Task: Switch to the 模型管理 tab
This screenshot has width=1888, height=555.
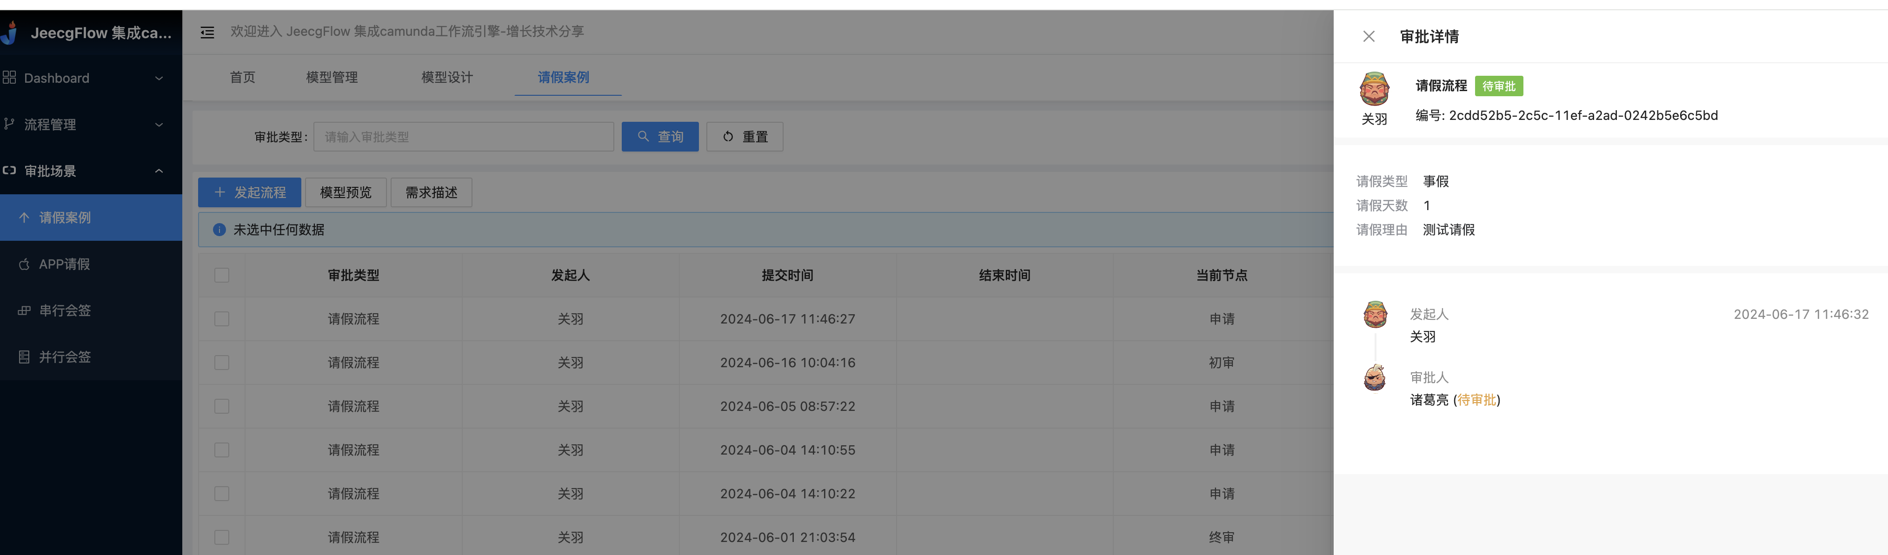Action: (x=331, y=78)
